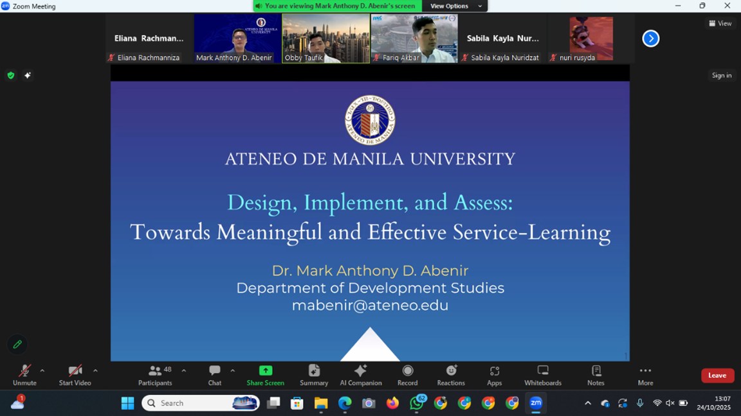Image resolution: width=741 pixels, height=416 pixels.
Task: Launch AI Companion
Action: click(x=361, y=376)
